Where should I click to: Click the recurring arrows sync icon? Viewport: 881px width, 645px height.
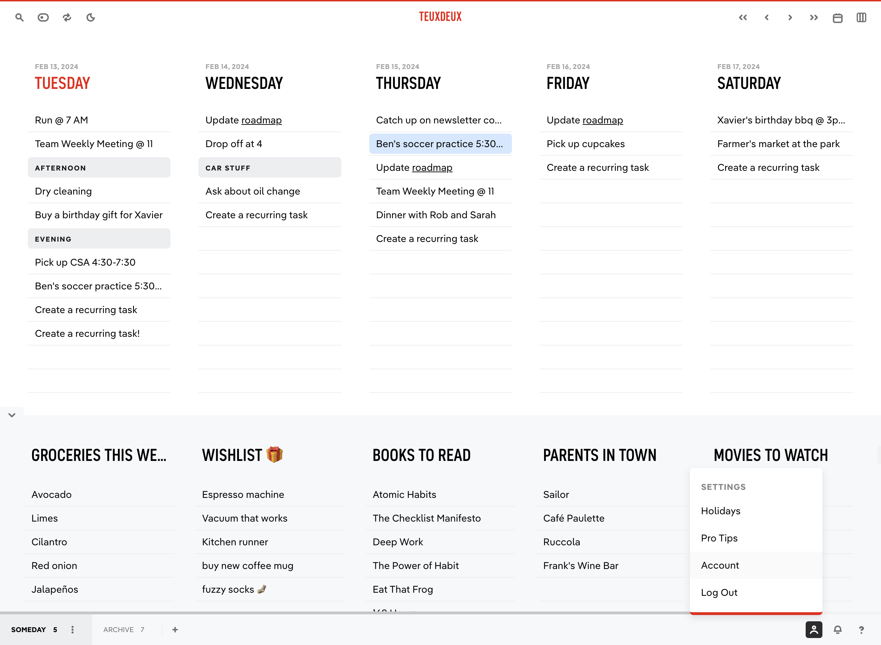pos(67,17)
